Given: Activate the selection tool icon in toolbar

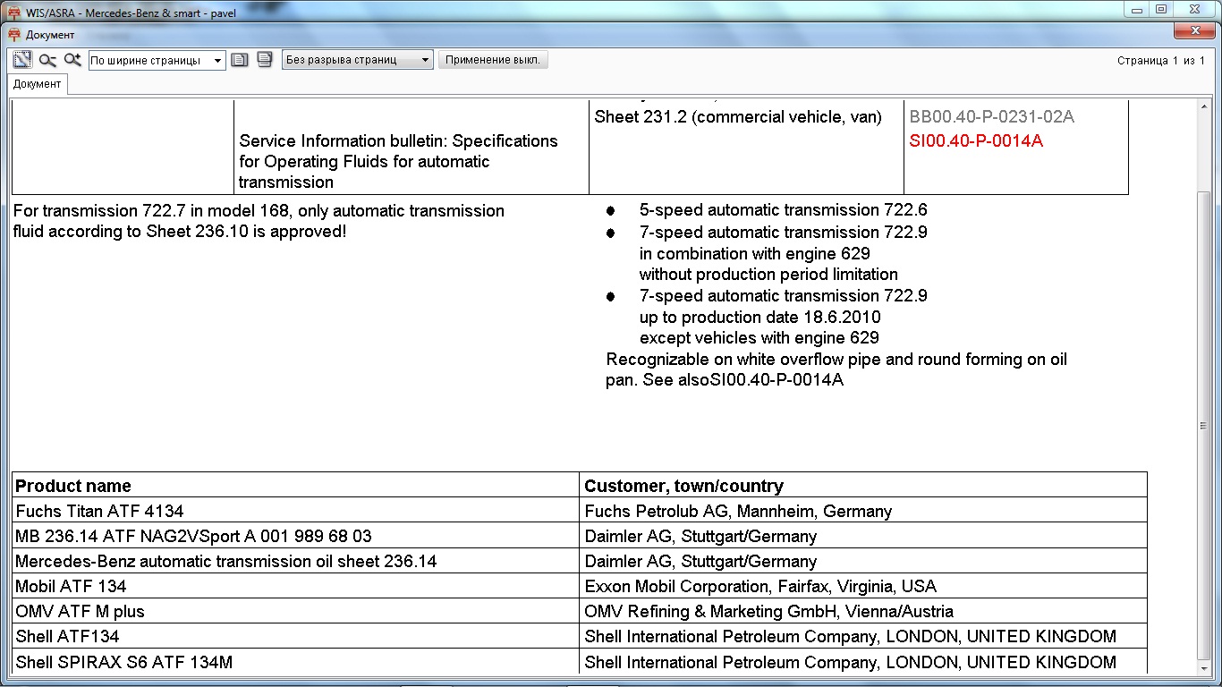Looking at the screenshot, I should pos(22,60).
